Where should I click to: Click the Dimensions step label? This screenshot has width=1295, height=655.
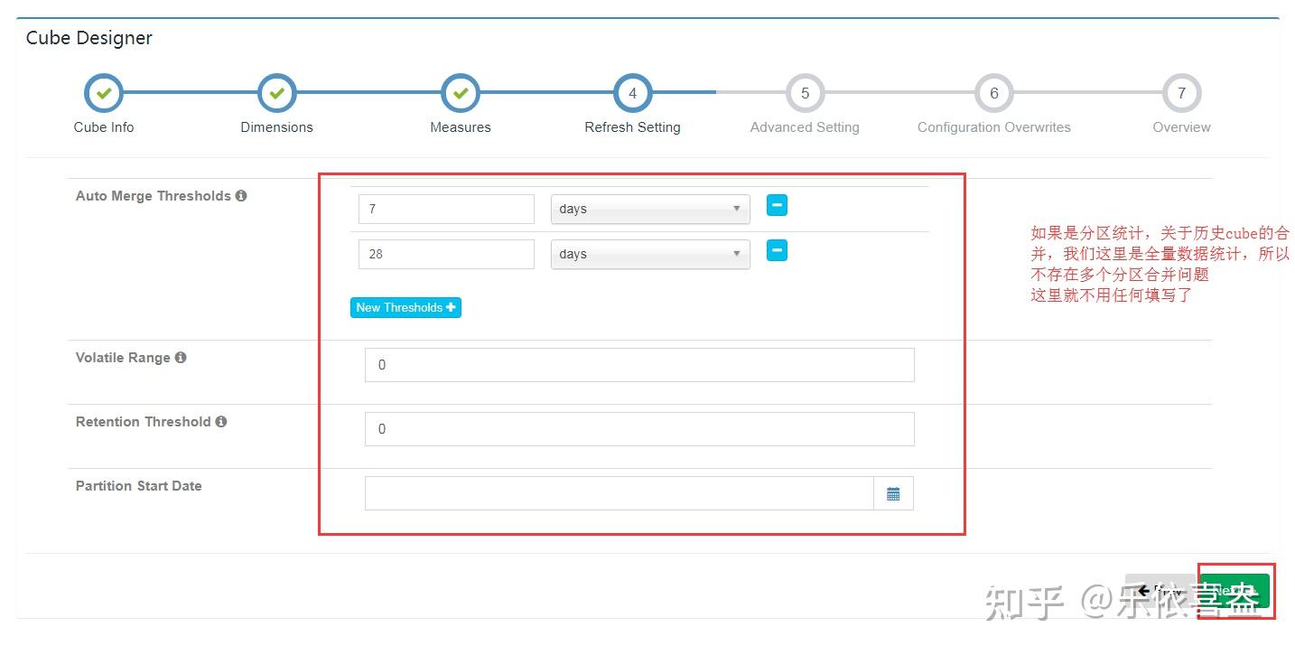[277, 127]
